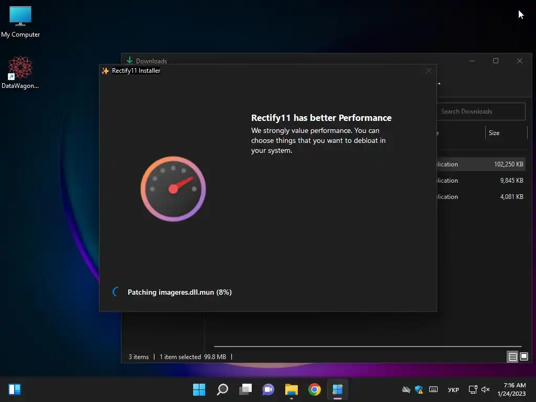Click the OneDrive tray icon
Image resolution: width=536 pixels, height=402 pixels.
[x=406, y=389]
